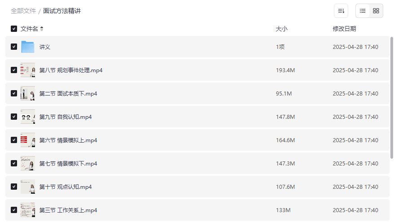394x222 pixels.
Task: Switch to list view mode
Action: point(363,11)
